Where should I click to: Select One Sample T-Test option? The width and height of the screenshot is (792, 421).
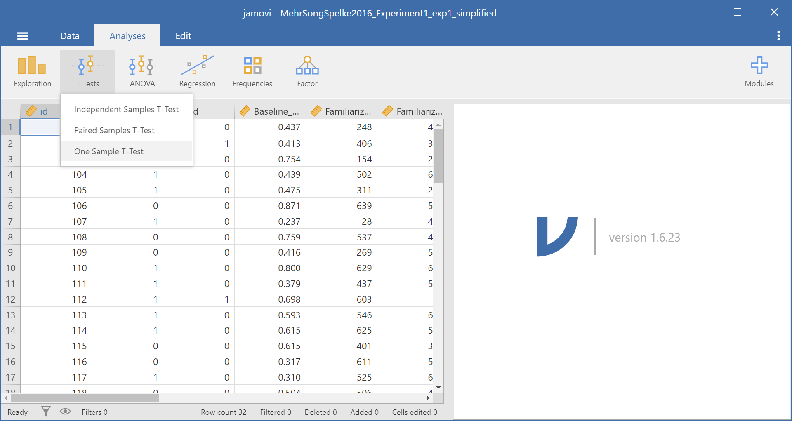coord(109,151)
